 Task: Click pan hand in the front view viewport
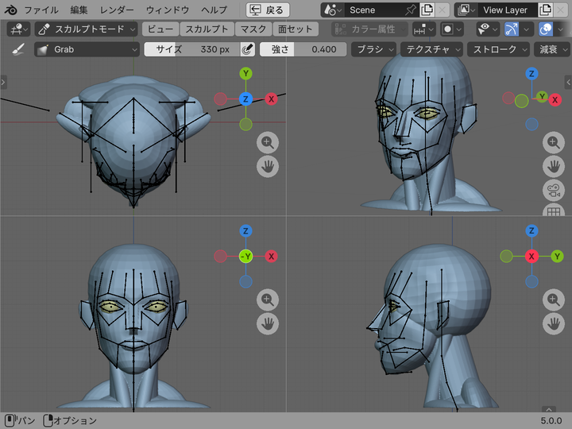click(x=268, y=323)
